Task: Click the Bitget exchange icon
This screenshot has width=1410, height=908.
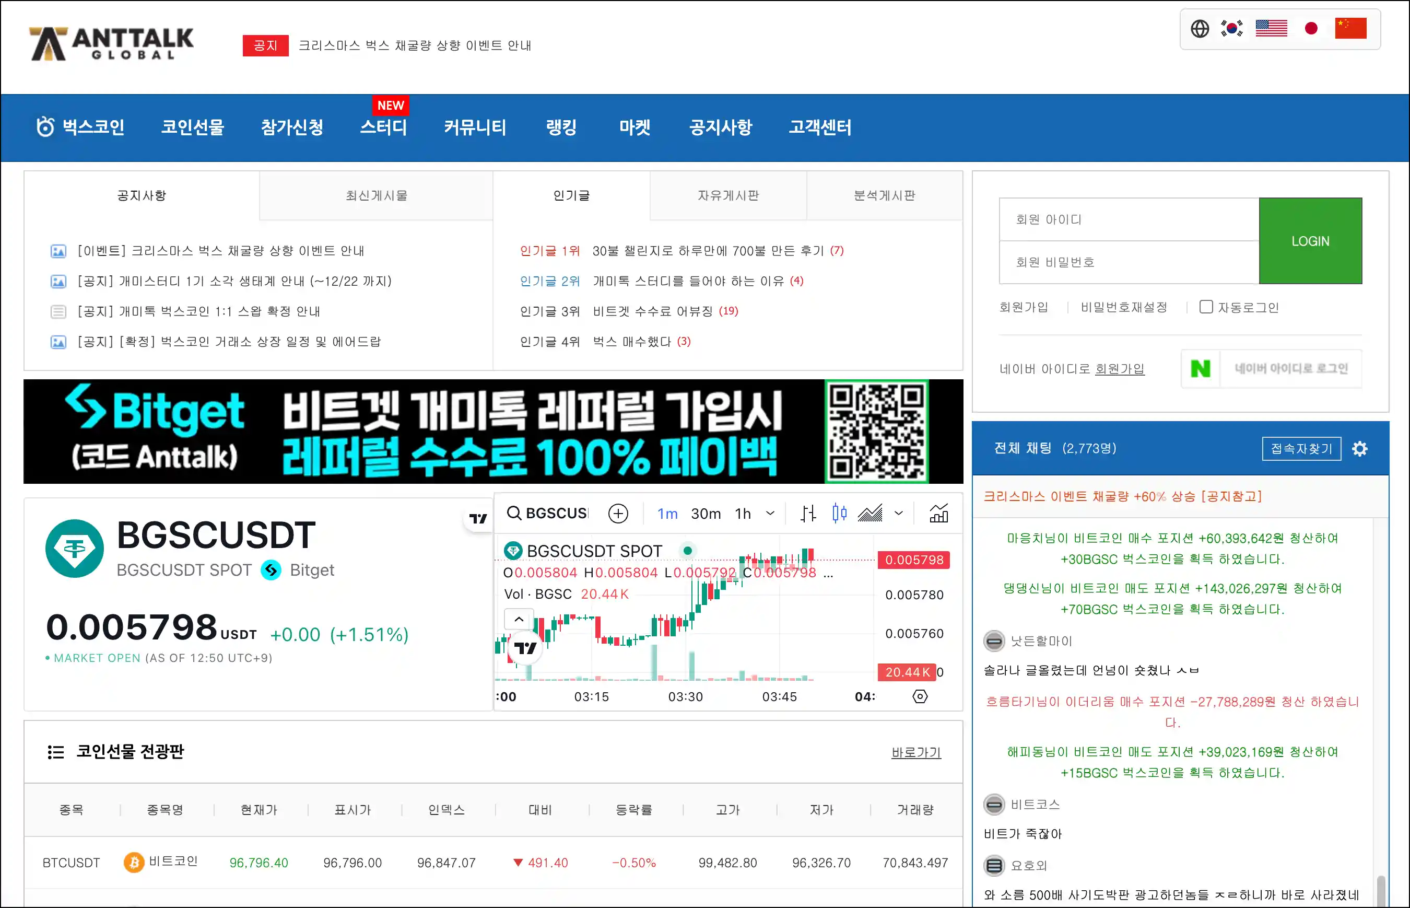Action: point(271,570)
